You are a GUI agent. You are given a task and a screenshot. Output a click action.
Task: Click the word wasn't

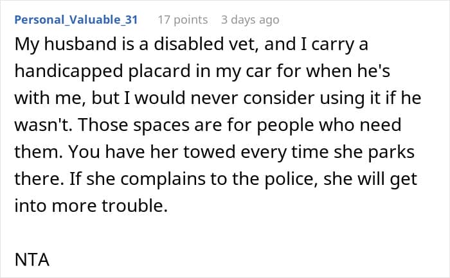coord(43,126)
